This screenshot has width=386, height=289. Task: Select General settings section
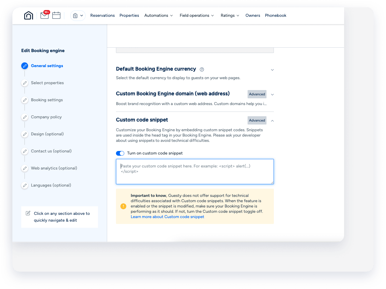pyautogui.click(x=47, y=66)
